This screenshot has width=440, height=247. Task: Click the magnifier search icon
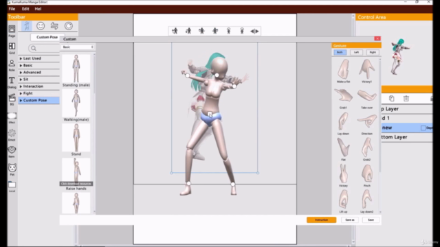[34, 49]
